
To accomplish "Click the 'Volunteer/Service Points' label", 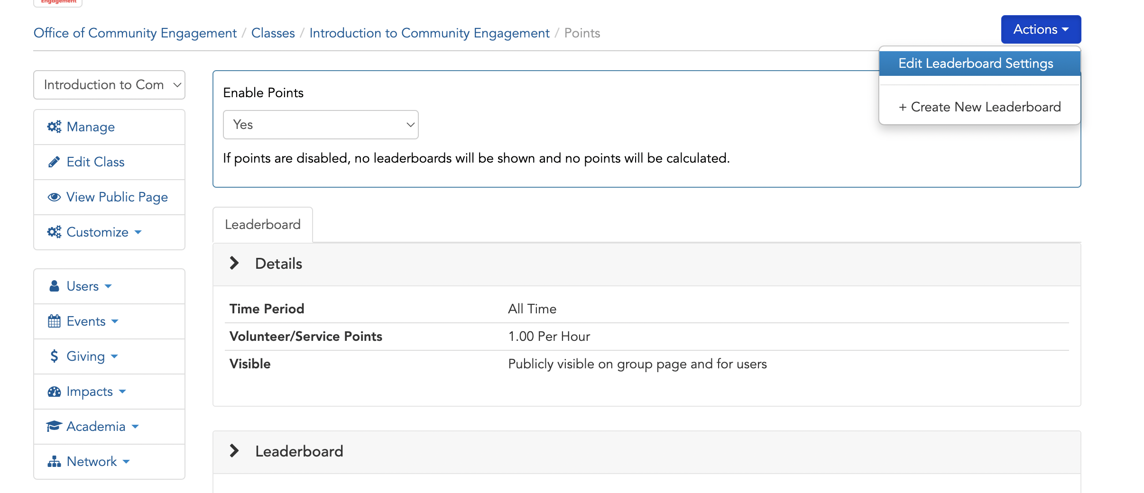I will 306,337.
